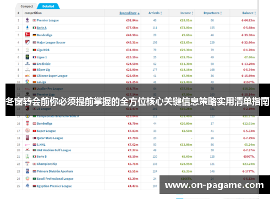Open the Saudi Professional League link
This screenshot has height=199, width=275.
pyautogui.click(x=55, y=179)
